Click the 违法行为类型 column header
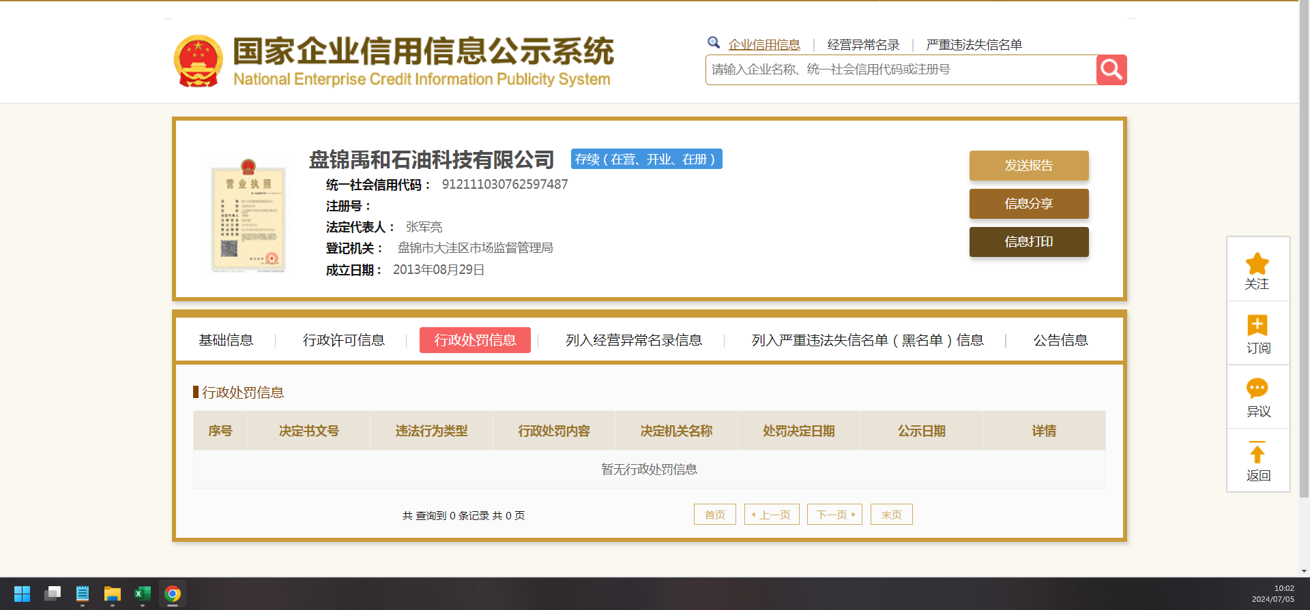This screenshot has height=610, width=1310. (431, 431)
